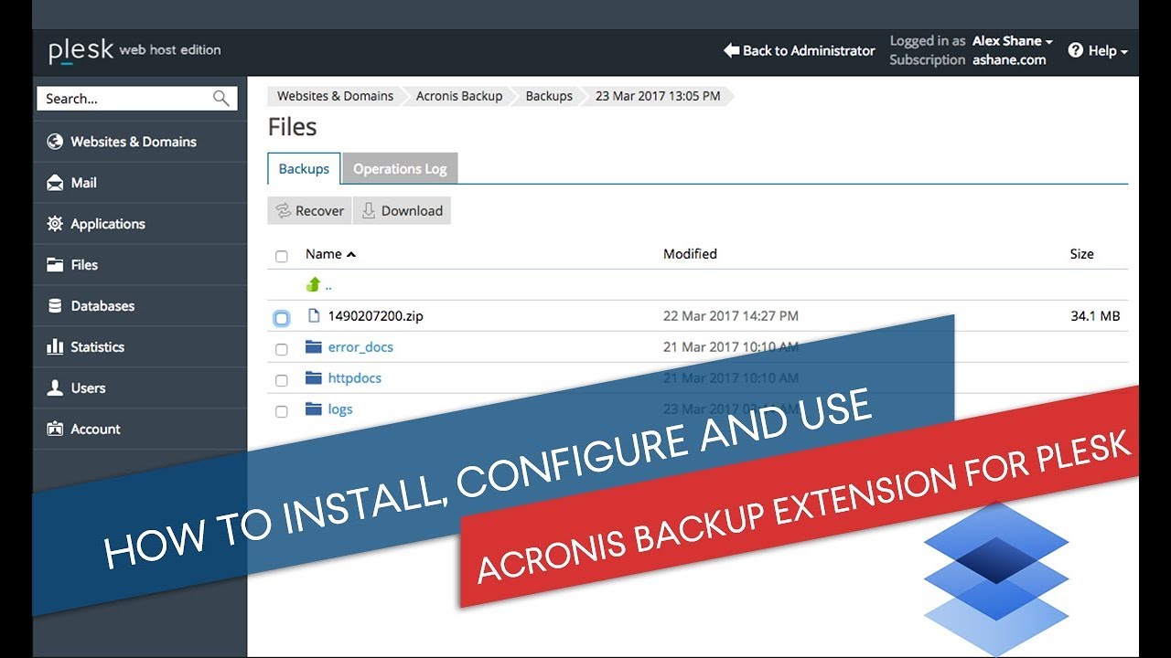Click Back to Administrator link
Screen dimensions: 1171x658
[800, 50]
